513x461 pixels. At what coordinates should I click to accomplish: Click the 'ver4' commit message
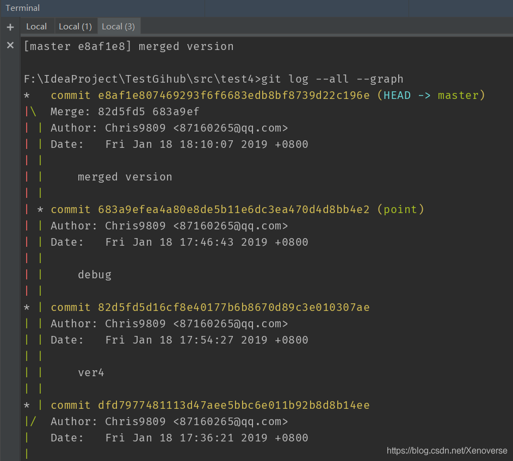point(91,373)
